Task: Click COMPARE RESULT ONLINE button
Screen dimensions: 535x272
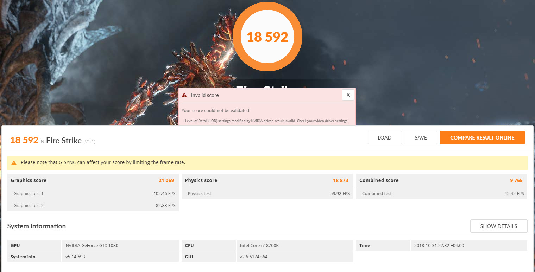Action: [482, 138]
